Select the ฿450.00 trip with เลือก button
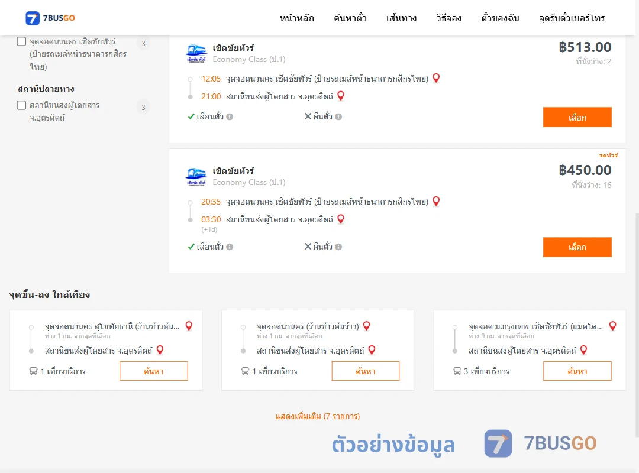 coord(577,247)
